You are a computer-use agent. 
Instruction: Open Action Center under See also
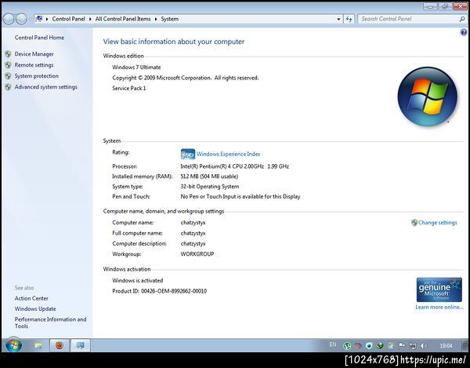click(x=31, y=298)
